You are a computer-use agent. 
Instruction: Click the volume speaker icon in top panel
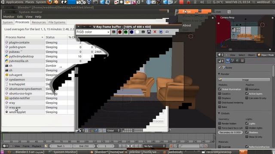202,2
